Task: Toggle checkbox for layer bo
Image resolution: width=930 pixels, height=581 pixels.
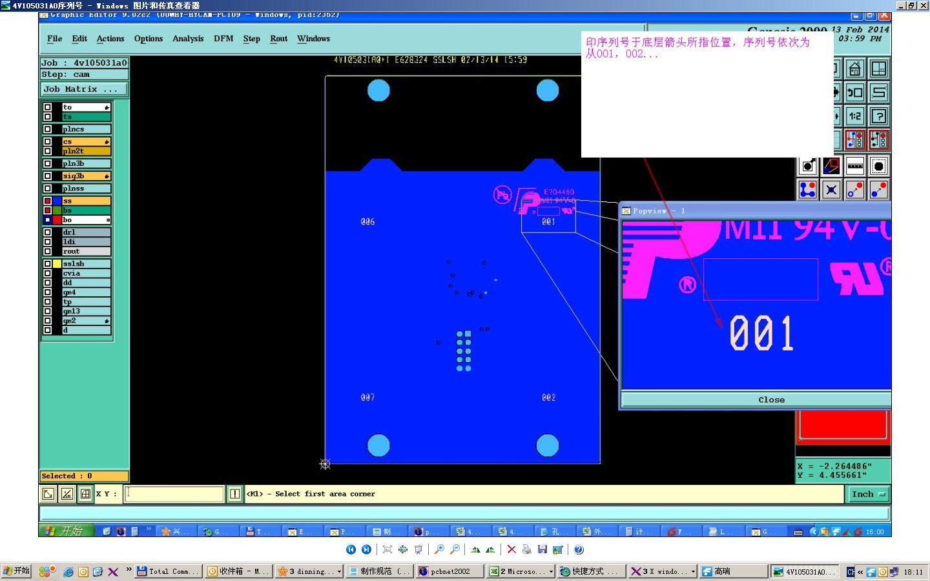Action: click(47, 220)
